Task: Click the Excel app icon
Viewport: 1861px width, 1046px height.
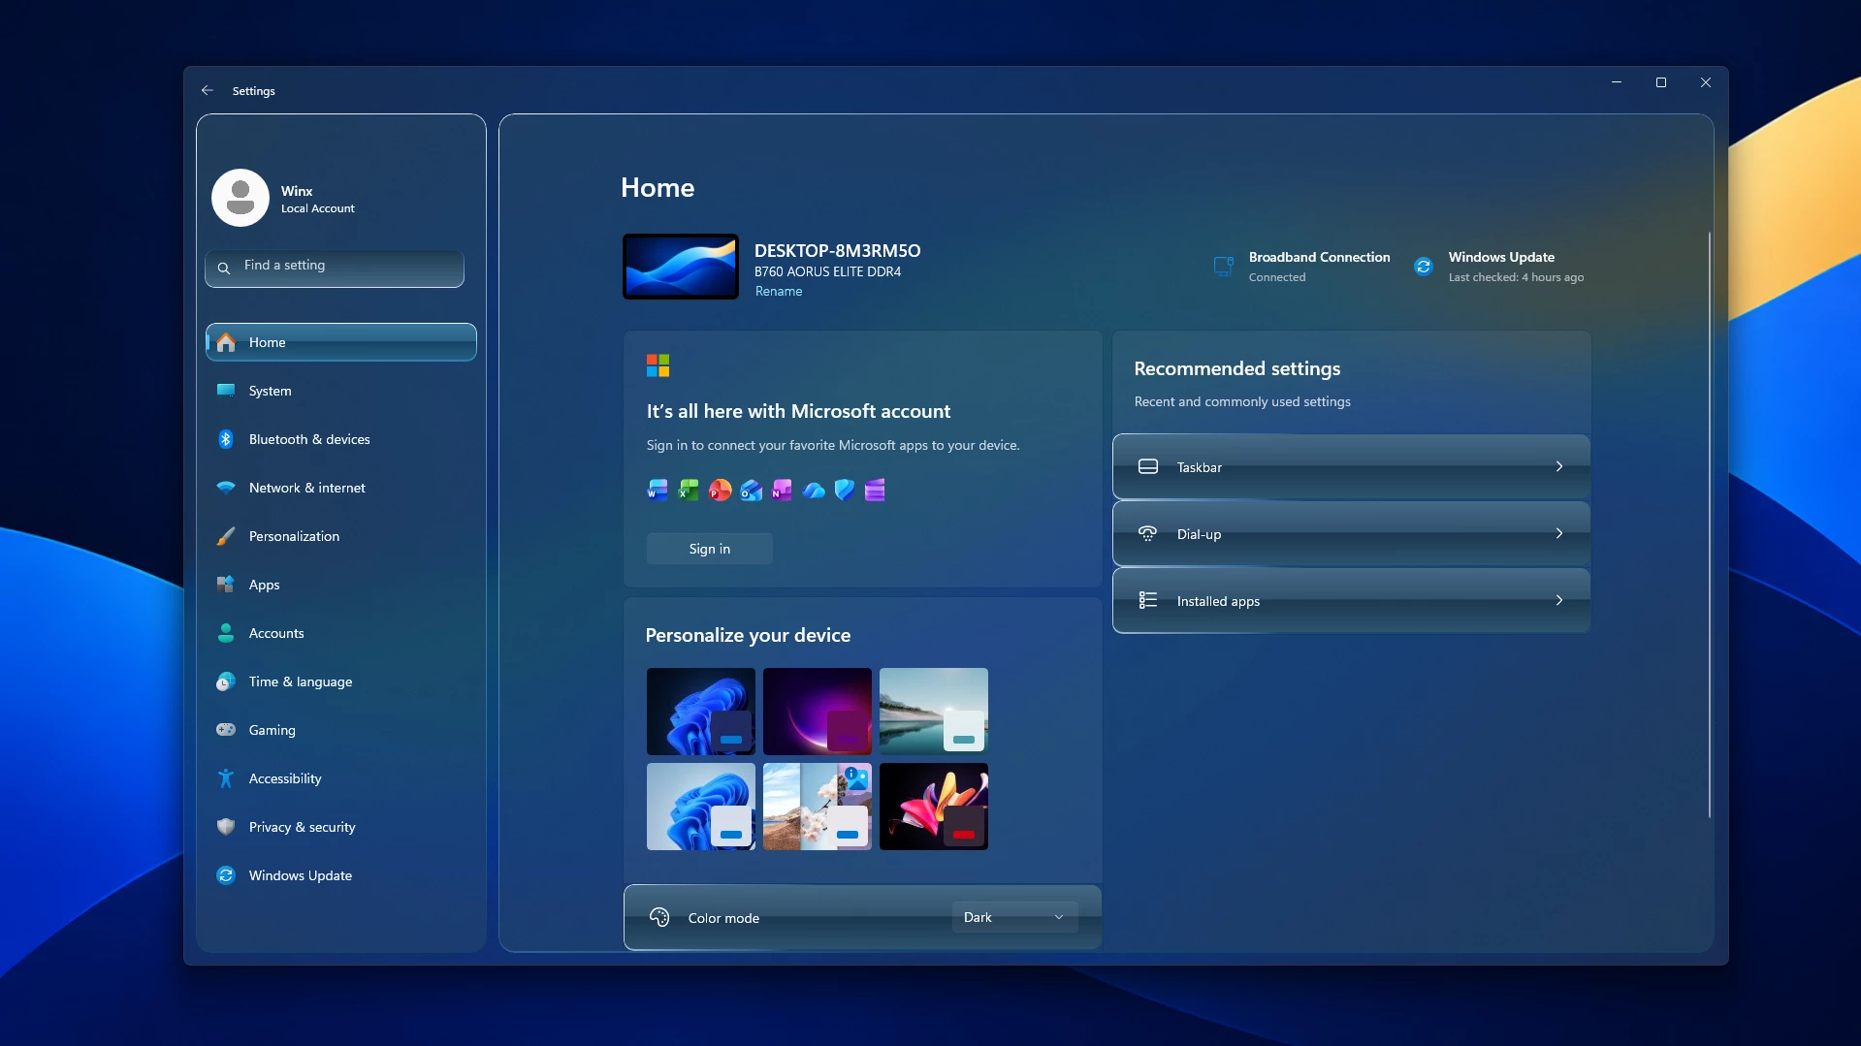Action: click(x=689, y=491)
